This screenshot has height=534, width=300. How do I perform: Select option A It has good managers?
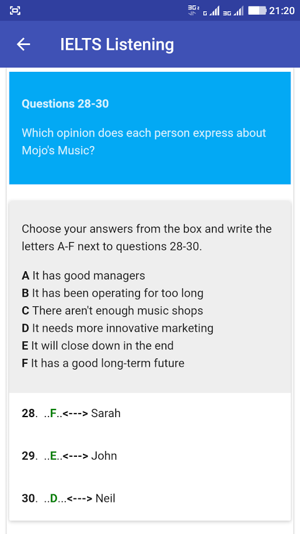(84, 275)
